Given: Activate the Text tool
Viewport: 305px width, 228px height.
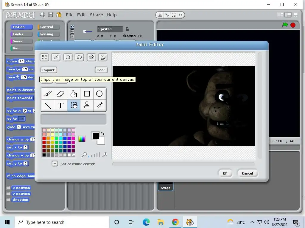Looking at the screenshot, I should coord(60,105).
